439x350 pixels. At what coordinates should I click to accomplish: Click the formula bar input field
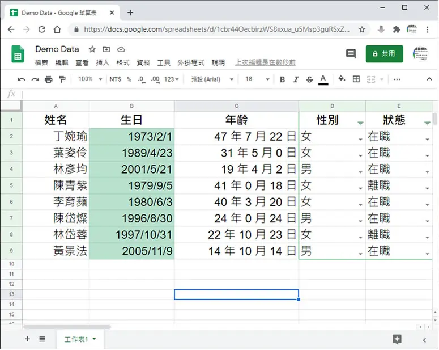point(228,94)
